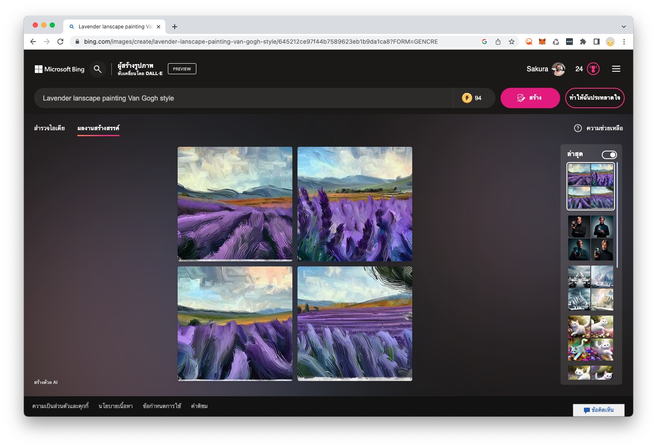Screen dimensions: 657x448
Task: Open the browser extensions puzzle icon
Action: [583, 42]
